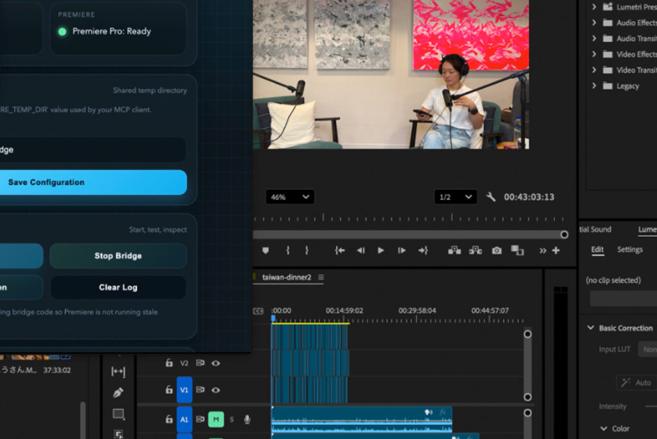Toggle V2 track output eye icon
657x439 pixels.
pos(216,363)
